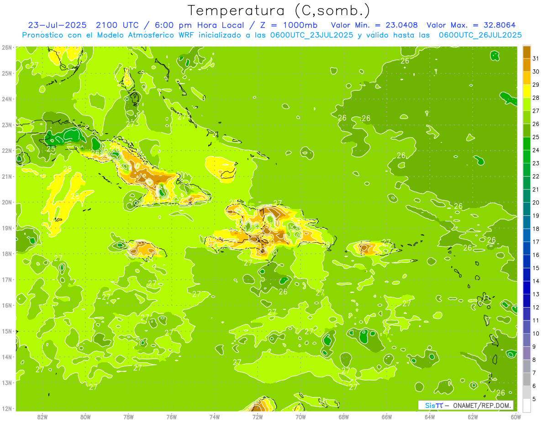Pick the legend swatch between 29 and 30
Viewport: 548px width, 423px height.
point(527,78)
